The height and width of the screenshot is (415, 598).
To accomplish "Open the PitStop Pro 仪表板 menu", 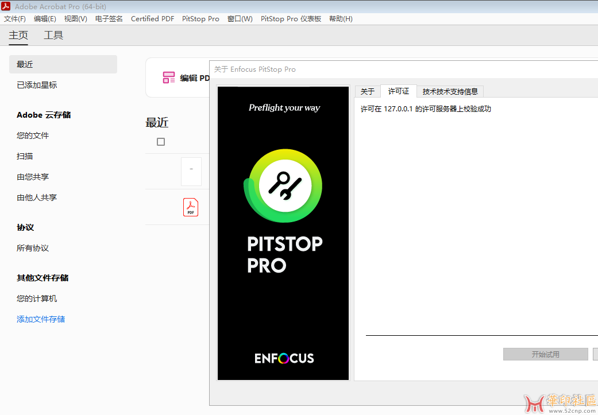I will [x=291, y=19].
